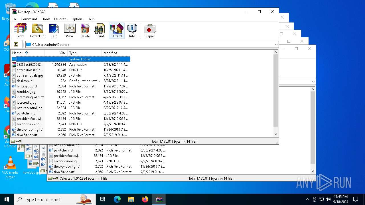Open Microsoft Edge from the taskbar
The height and width of the screenshot is (205, 365).
coord(117,199)
